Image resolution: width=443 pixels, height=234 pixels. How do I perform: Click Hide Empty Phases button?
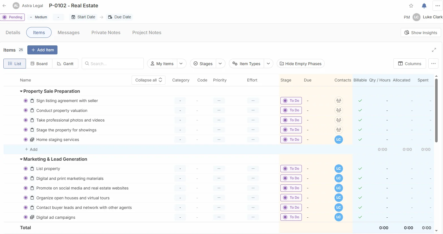point(301,64)
